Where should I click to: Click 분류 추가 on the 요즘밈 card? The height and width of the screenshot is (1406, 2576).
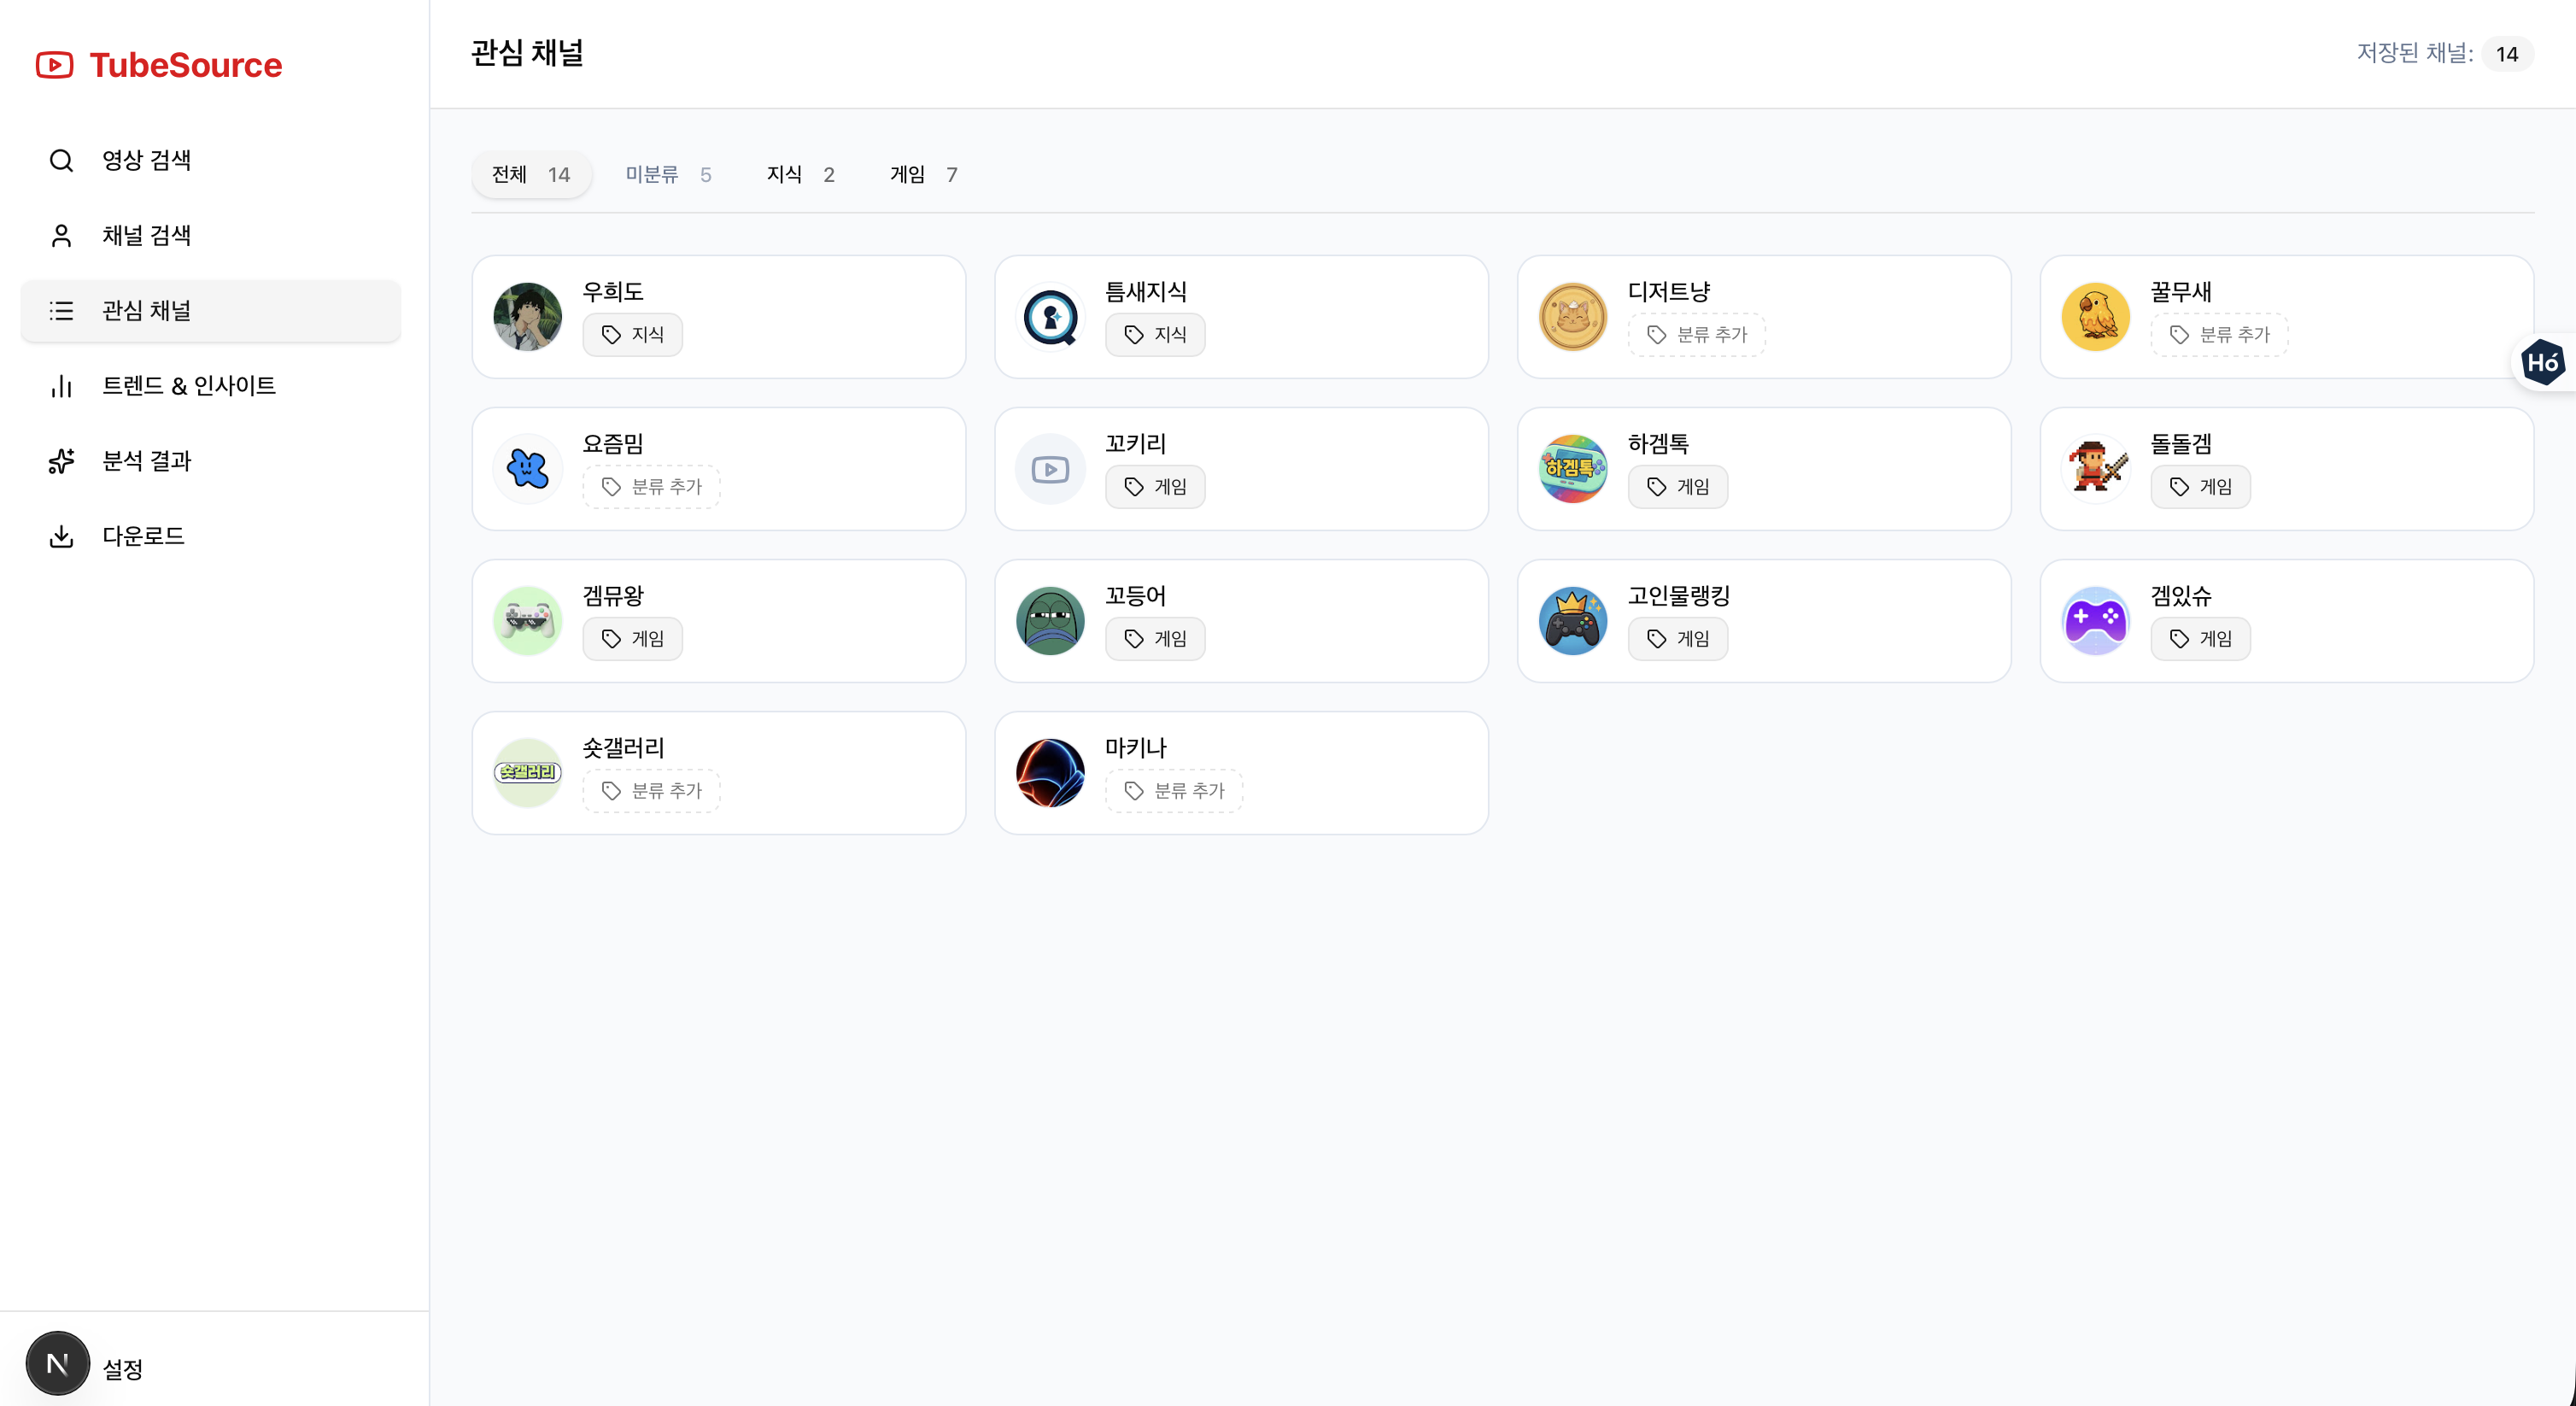coord(651,487)
